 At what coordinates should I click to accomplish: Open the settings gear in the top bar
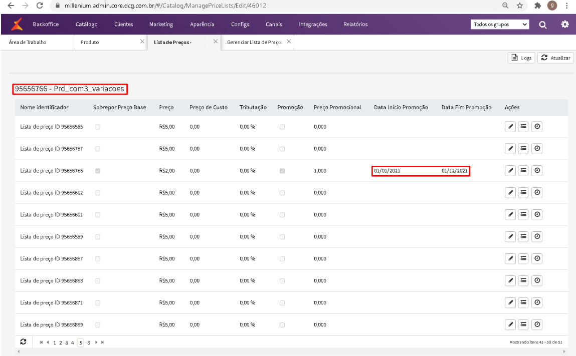[x=565, y=25]
